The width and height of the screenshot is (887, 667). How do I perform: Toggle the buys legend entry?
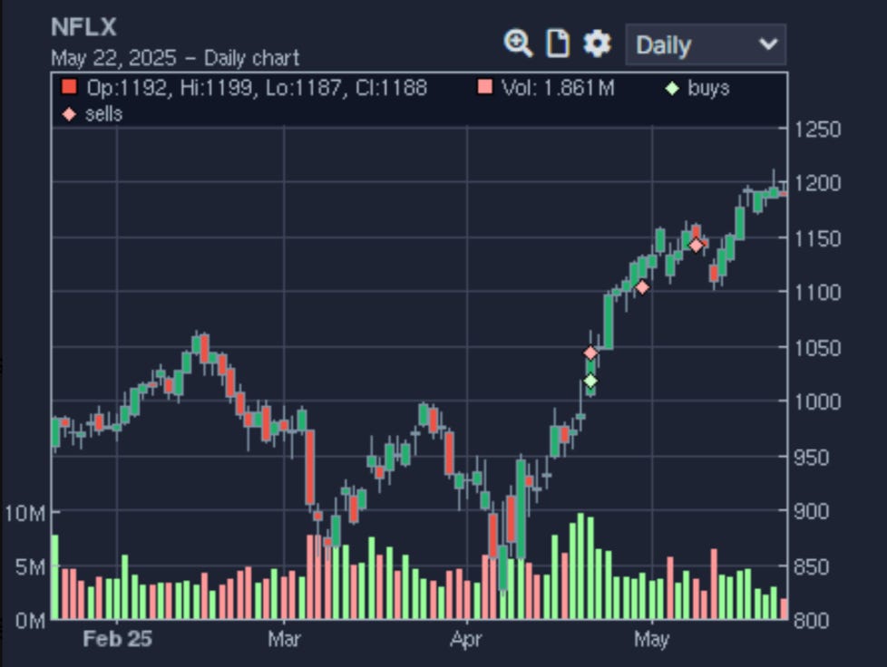click(697, 88)
